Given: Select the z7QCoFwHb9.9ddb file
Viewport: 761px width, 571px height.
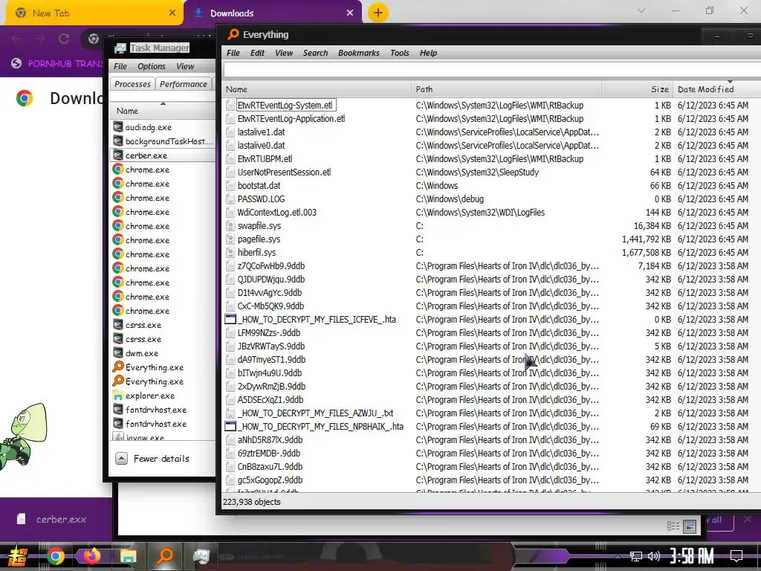Looking at the screenshot, I should tap(271, 266).
